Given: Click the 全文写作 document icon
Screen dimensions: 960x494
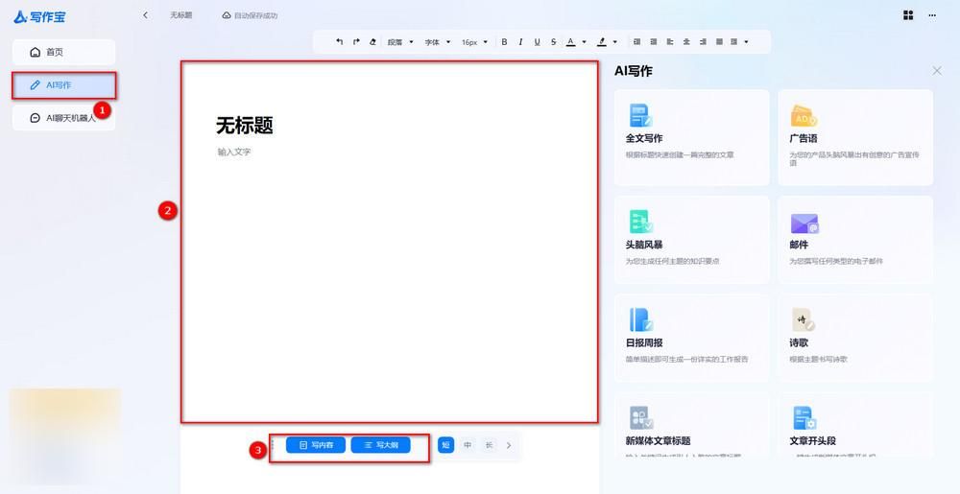Looking at the screenshot, I should tap(641, 115).
